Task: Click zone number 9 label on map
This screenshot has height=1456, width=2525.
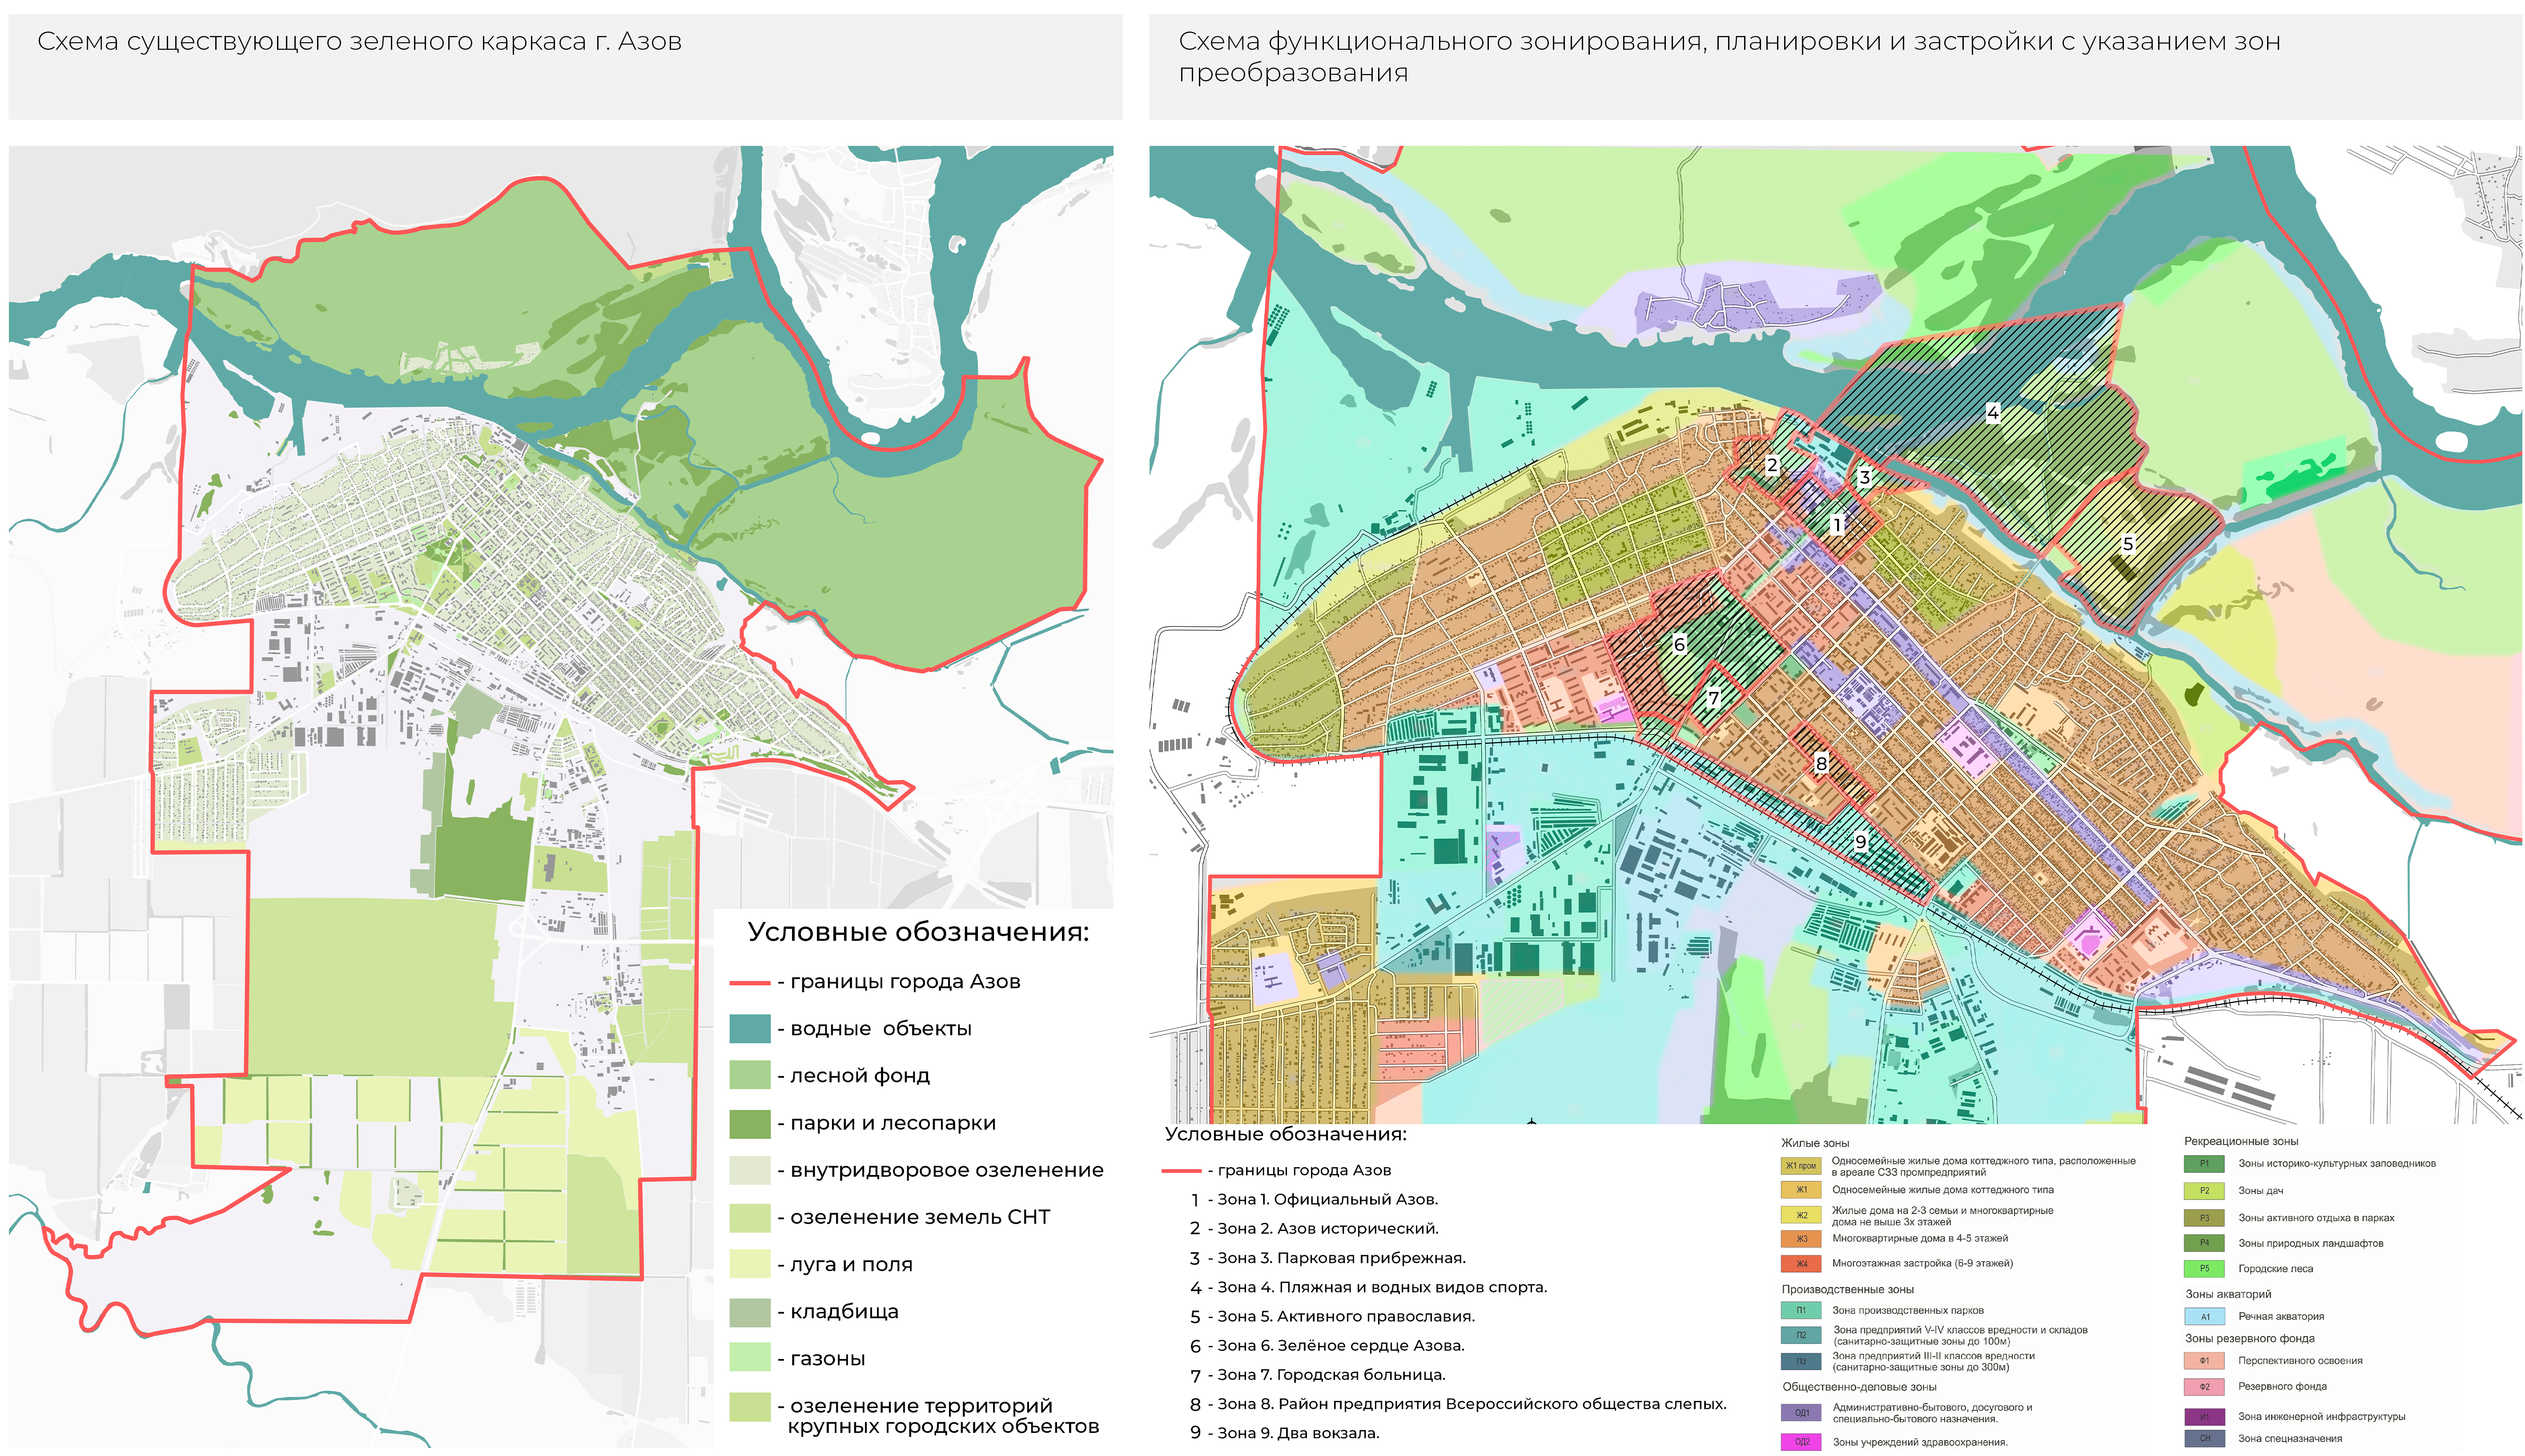Action: [1860, 842]
